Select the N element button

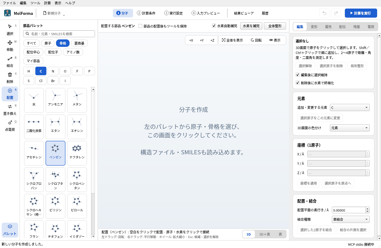[x=53, y=71]
